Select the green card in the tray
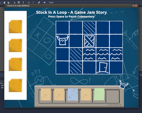Viewport: 142px width, 113px height. point(99,94)
